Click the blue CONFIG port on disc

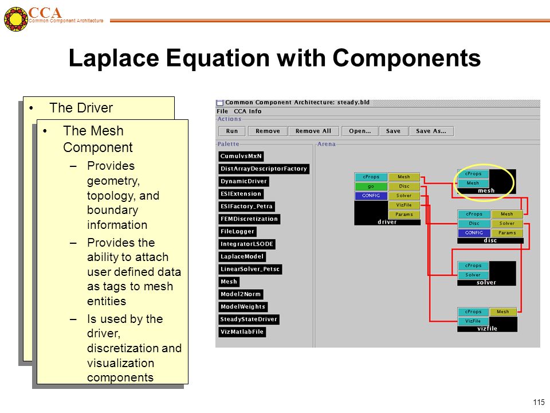pyautogui.click(x=474, y=233)
